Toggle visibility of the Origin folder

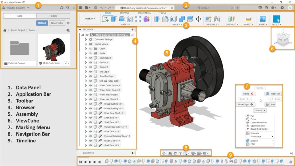[90, 49]
